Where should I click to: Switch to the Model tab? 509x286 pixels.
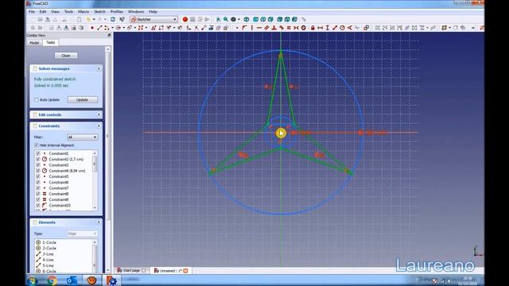point(34,42)
